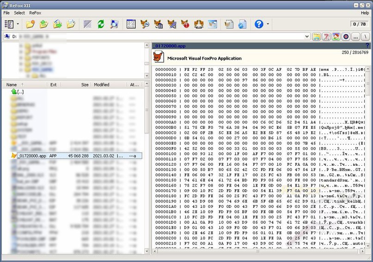Click the drive icon in the path bar
373x262 pixels.
(x=7, y=37)
